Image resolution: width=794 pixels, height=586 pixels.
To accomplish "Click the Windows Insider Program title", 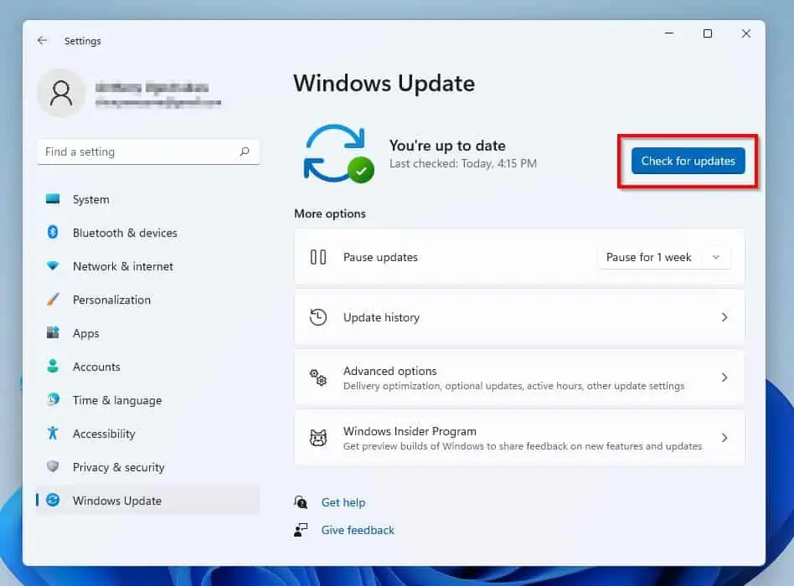I will (410, 431).
